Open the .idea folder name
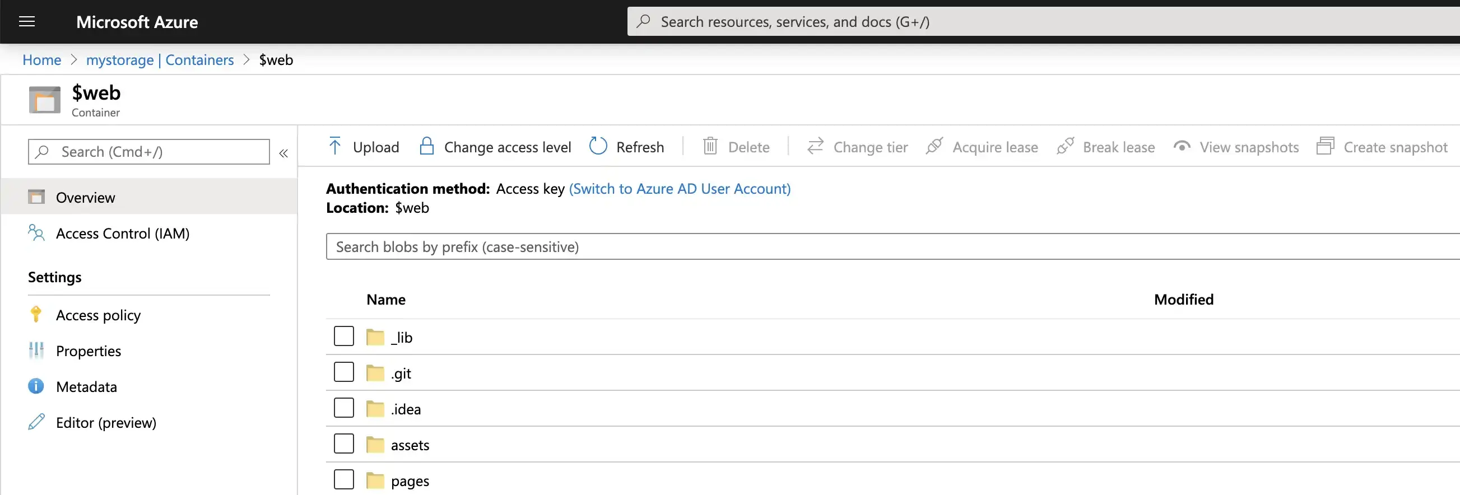The image size is (1460, 495). 406,409
